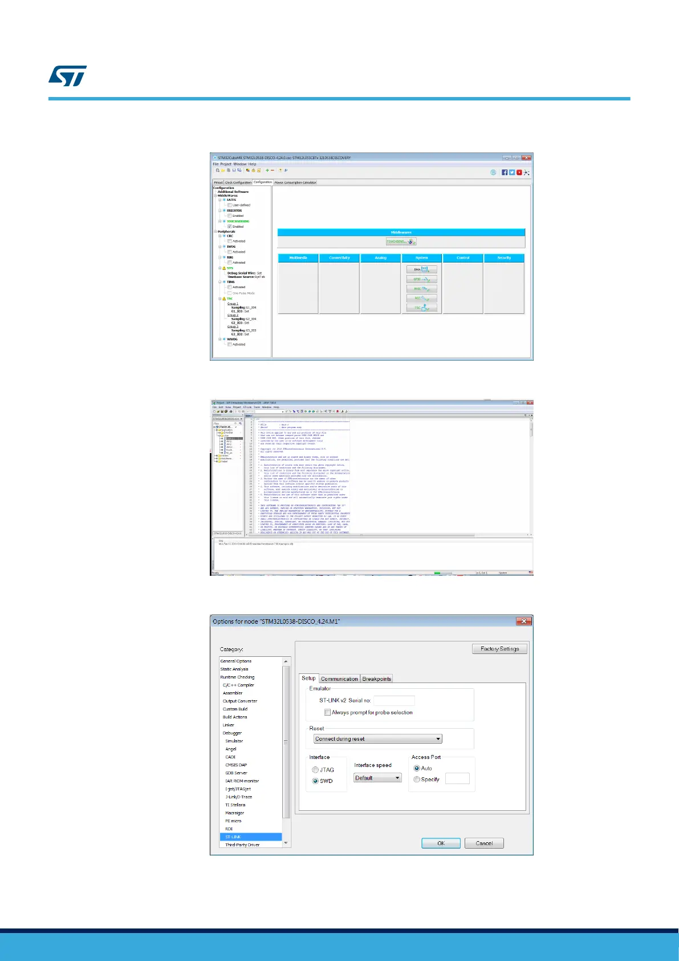Switch to the Pinout tab
This screenshot has height=961, width=679.
[218, 183]
